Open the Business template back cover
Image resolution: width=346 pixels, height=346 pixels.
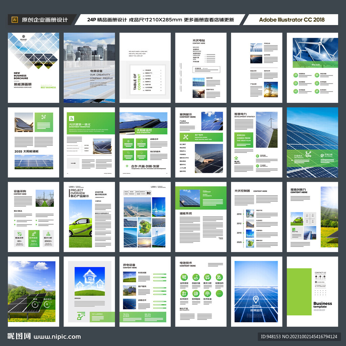pos(313,292)
